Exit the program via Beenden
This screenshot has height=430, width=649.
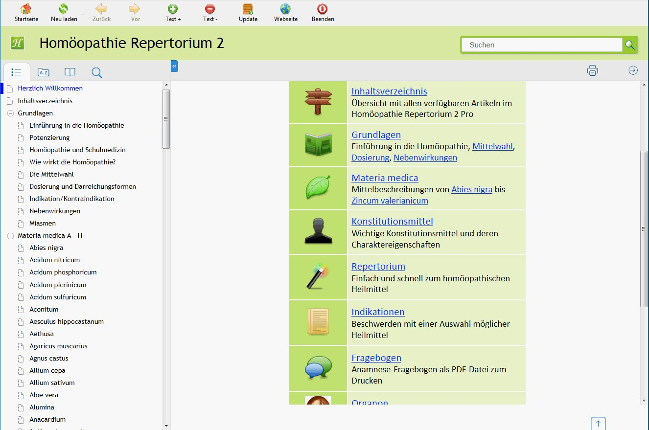pyautogui.click(x=323, y=12)
